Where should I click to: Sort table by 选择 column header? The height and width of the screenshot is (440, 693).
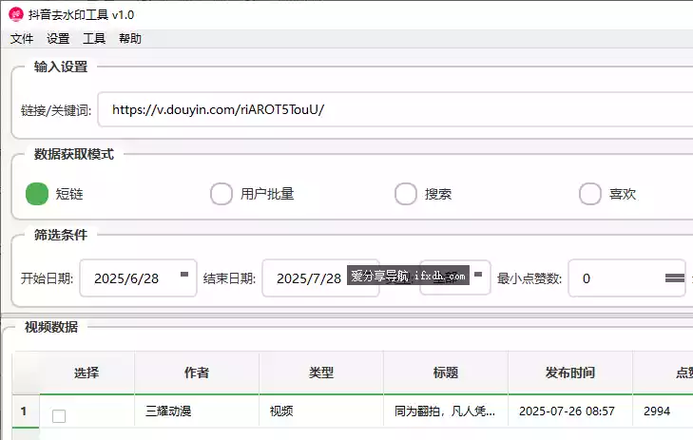click(x=87, y=373)
